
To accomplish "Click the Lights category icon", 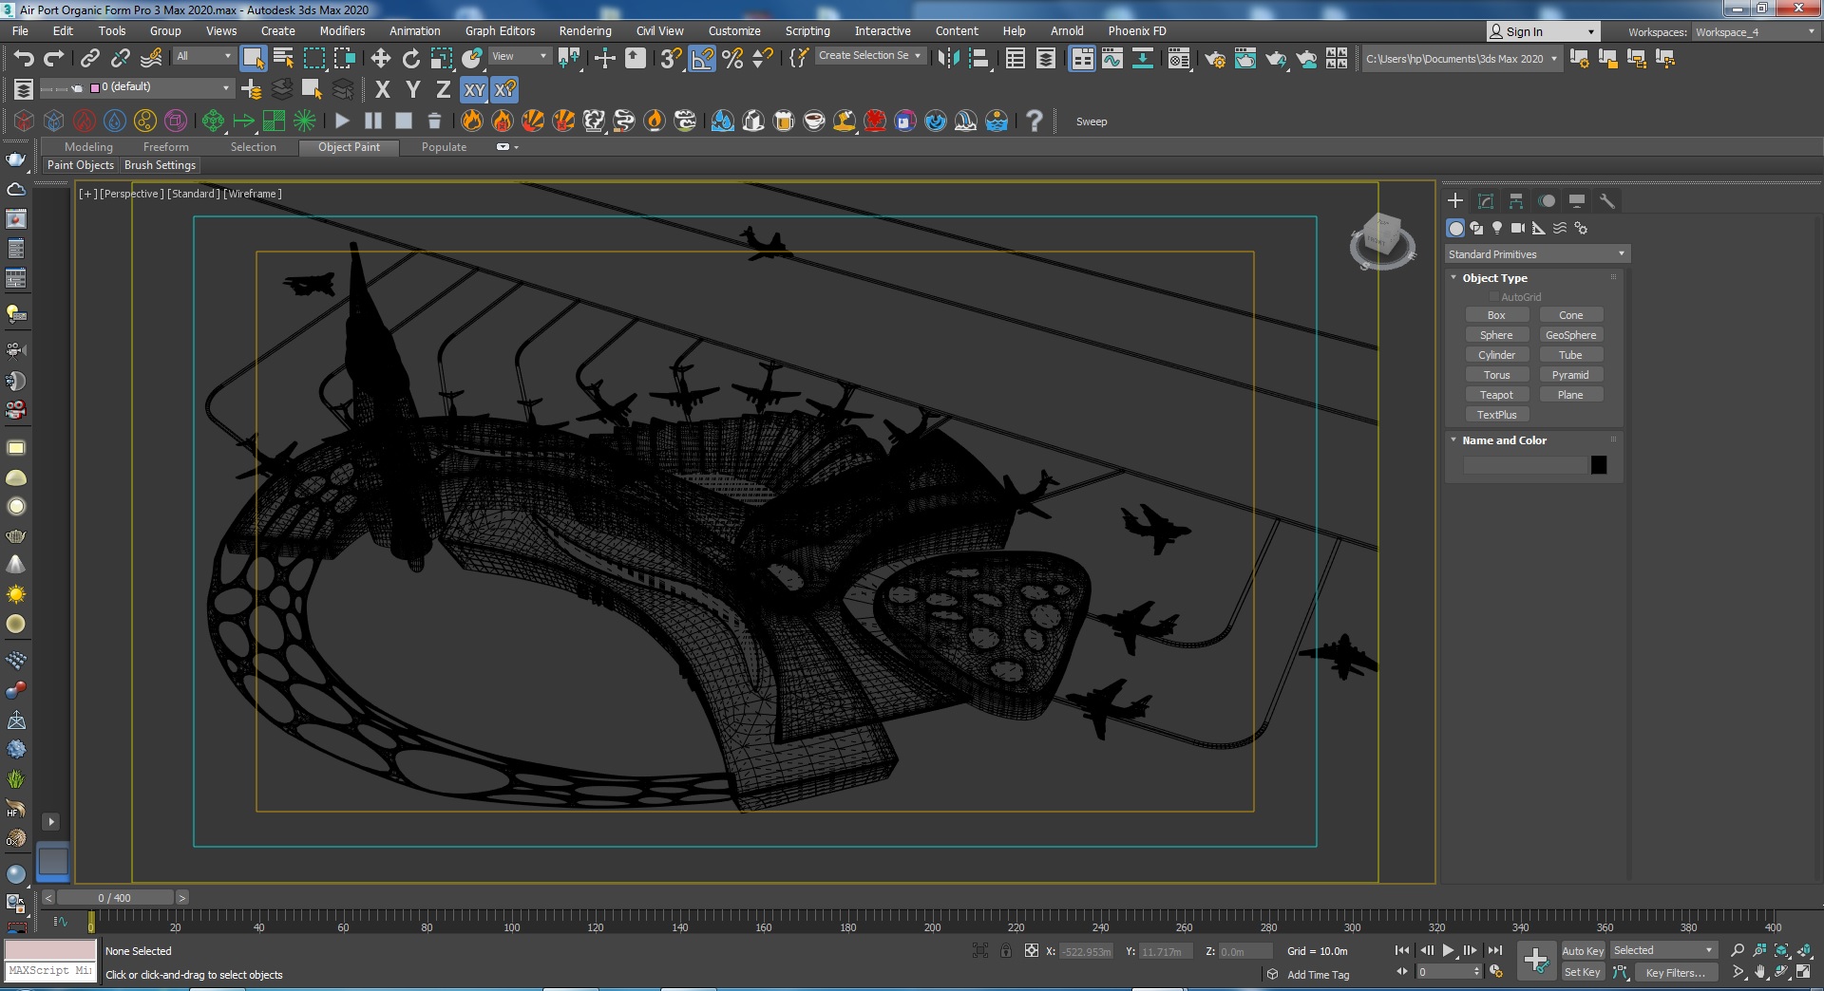I will (x=1497, y=228).
